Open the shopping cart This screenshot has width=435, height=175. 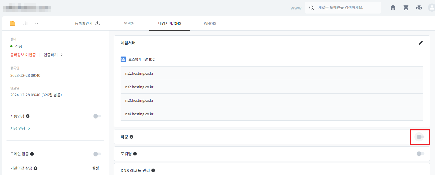(406, 8)
